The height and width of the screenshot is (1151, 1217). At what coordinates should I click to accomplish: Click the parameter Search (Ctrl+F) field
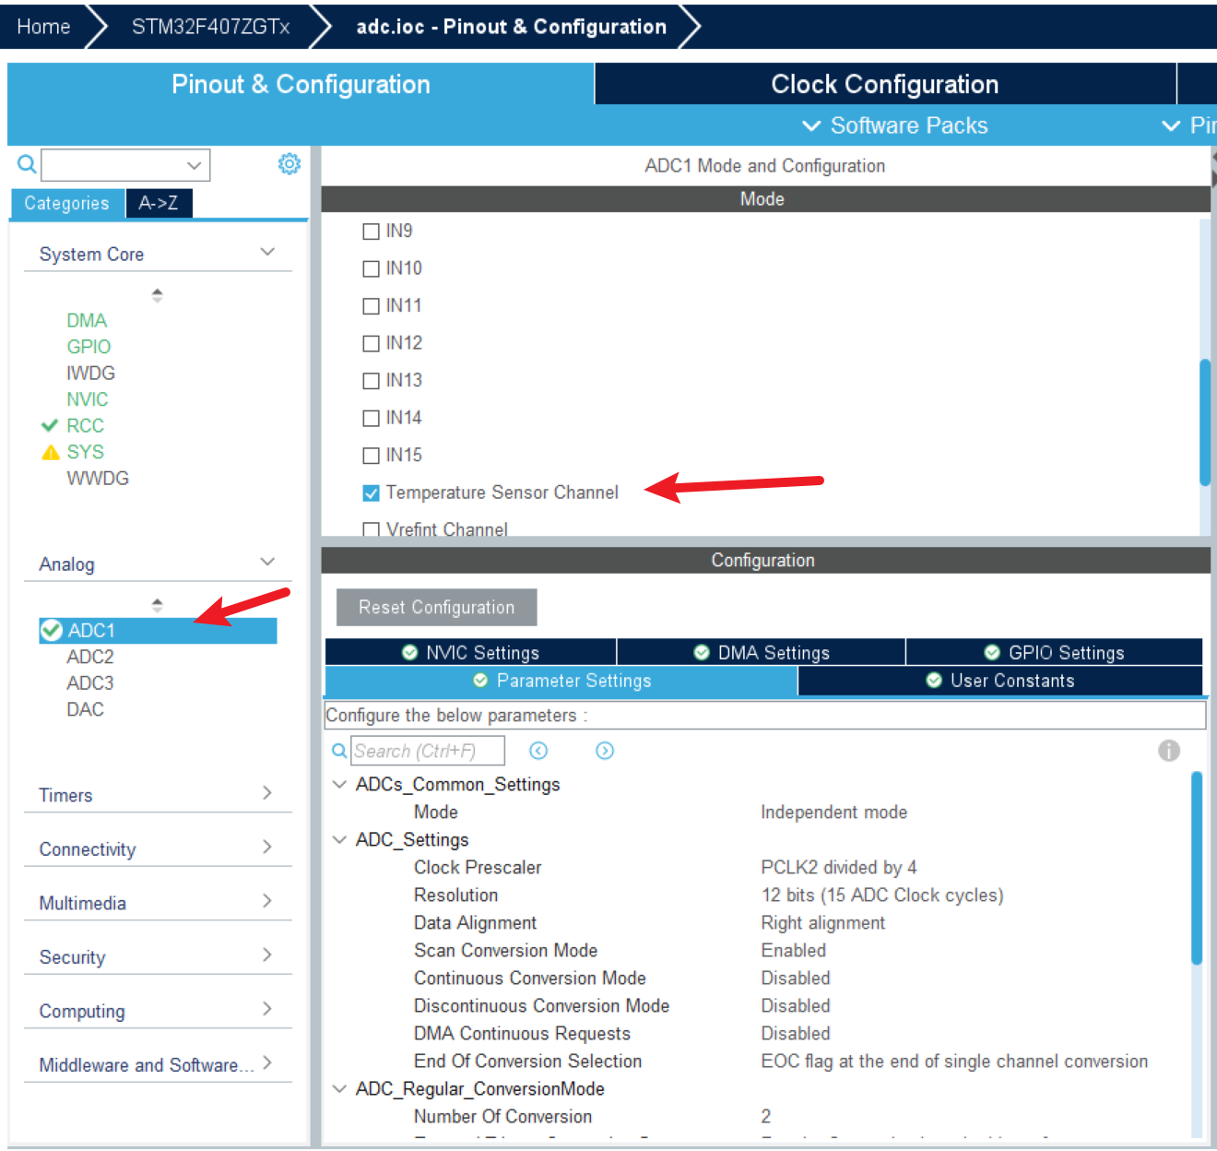(x=428, y=751)
